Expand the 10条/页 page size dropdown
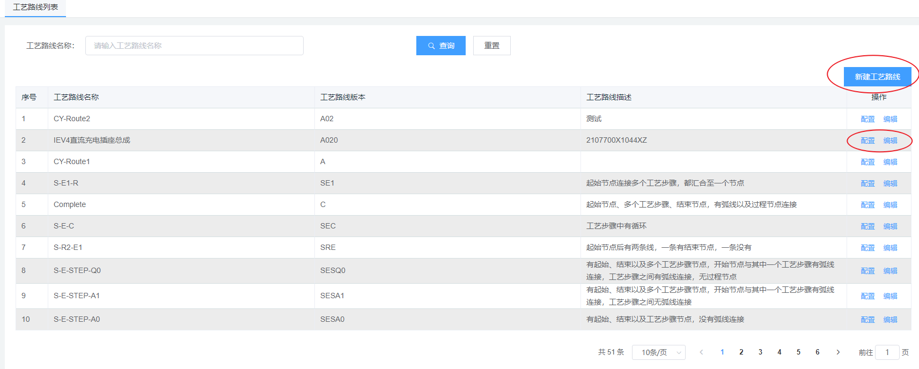Image resolution: width=919 pixels, height=369 pixels. [x=658, y=352]
